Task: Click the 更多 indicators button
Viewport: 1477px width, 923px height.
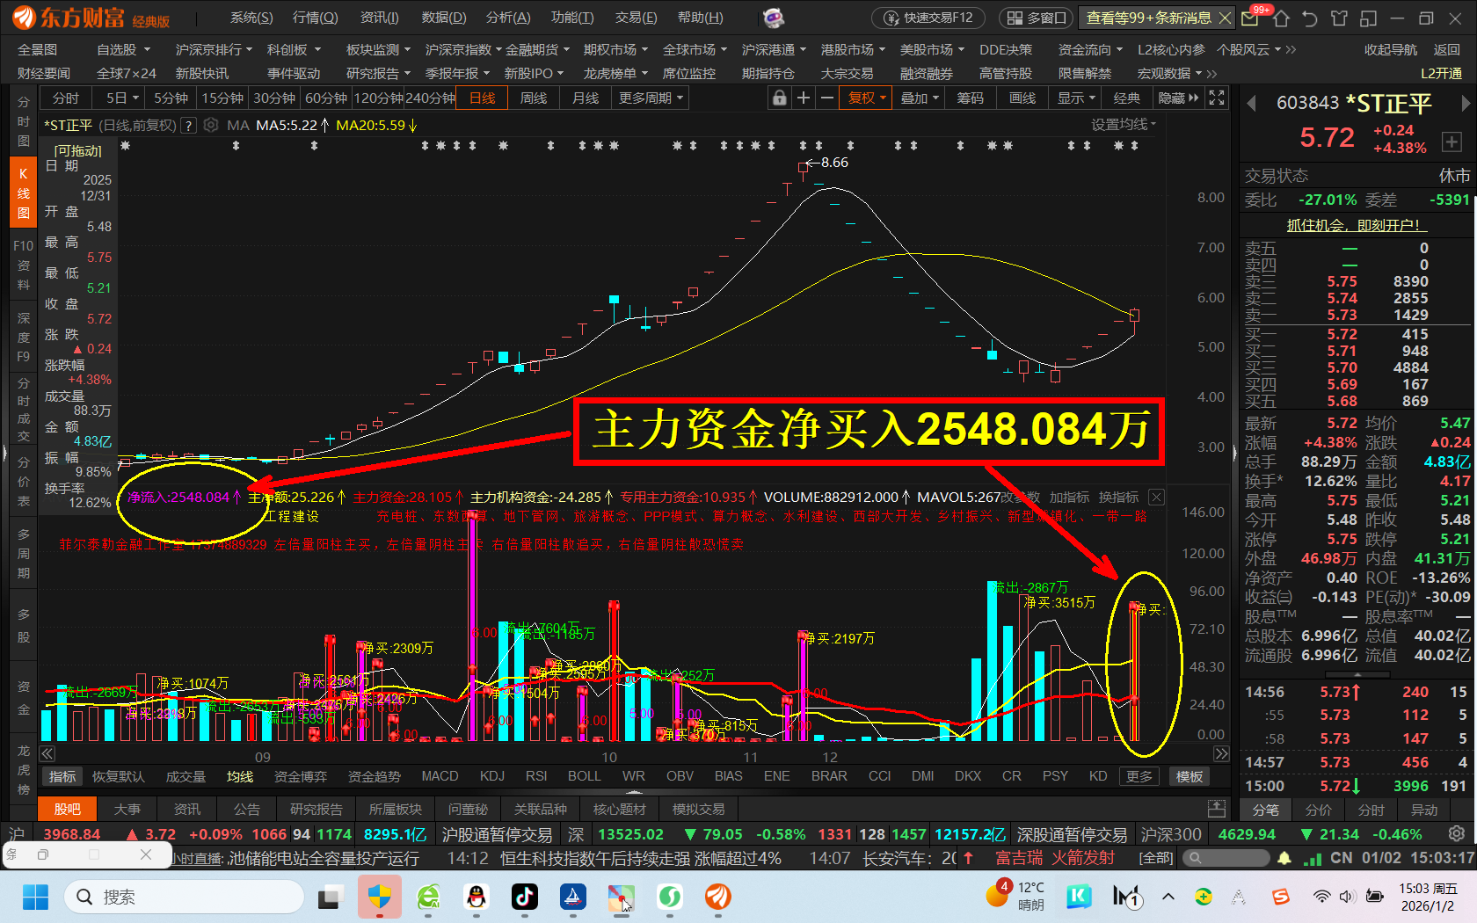Action: tap(1139, 776)
